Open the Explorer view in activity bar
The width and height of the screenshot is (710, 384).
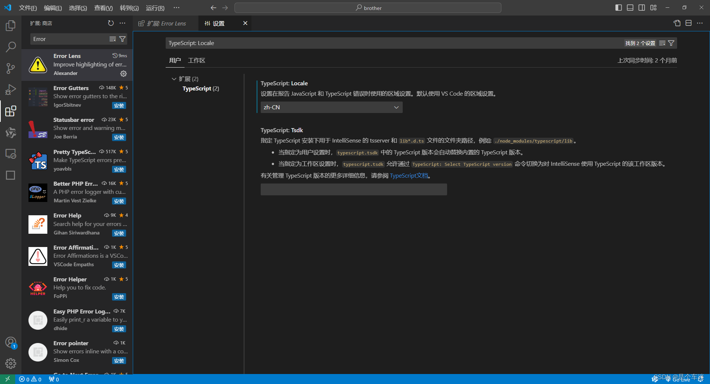click(11, 25)
